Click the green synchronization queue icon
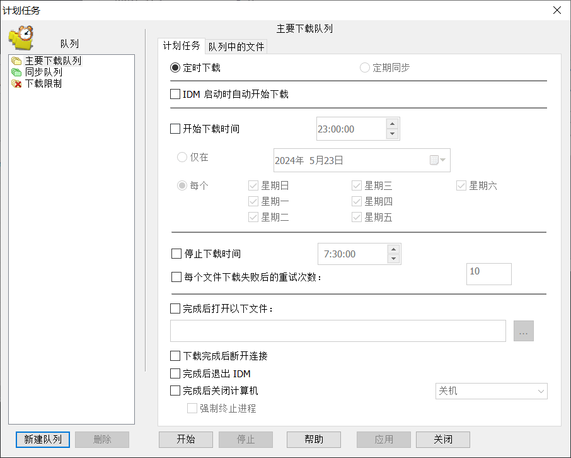The image size is (571, 458). (16, 73)
